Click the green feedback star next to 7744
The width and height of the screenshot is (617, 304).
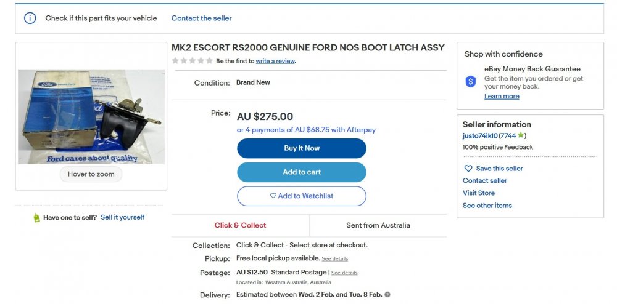click(x=521, y=135)
